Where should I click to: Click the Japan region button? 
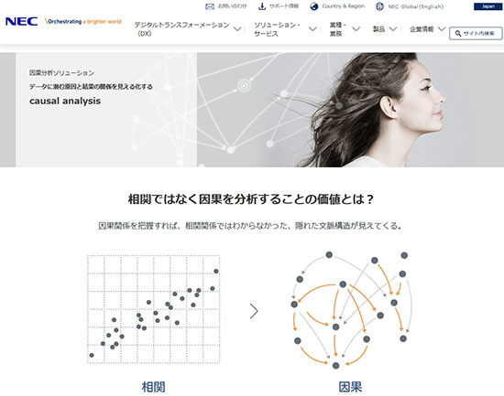488,6
